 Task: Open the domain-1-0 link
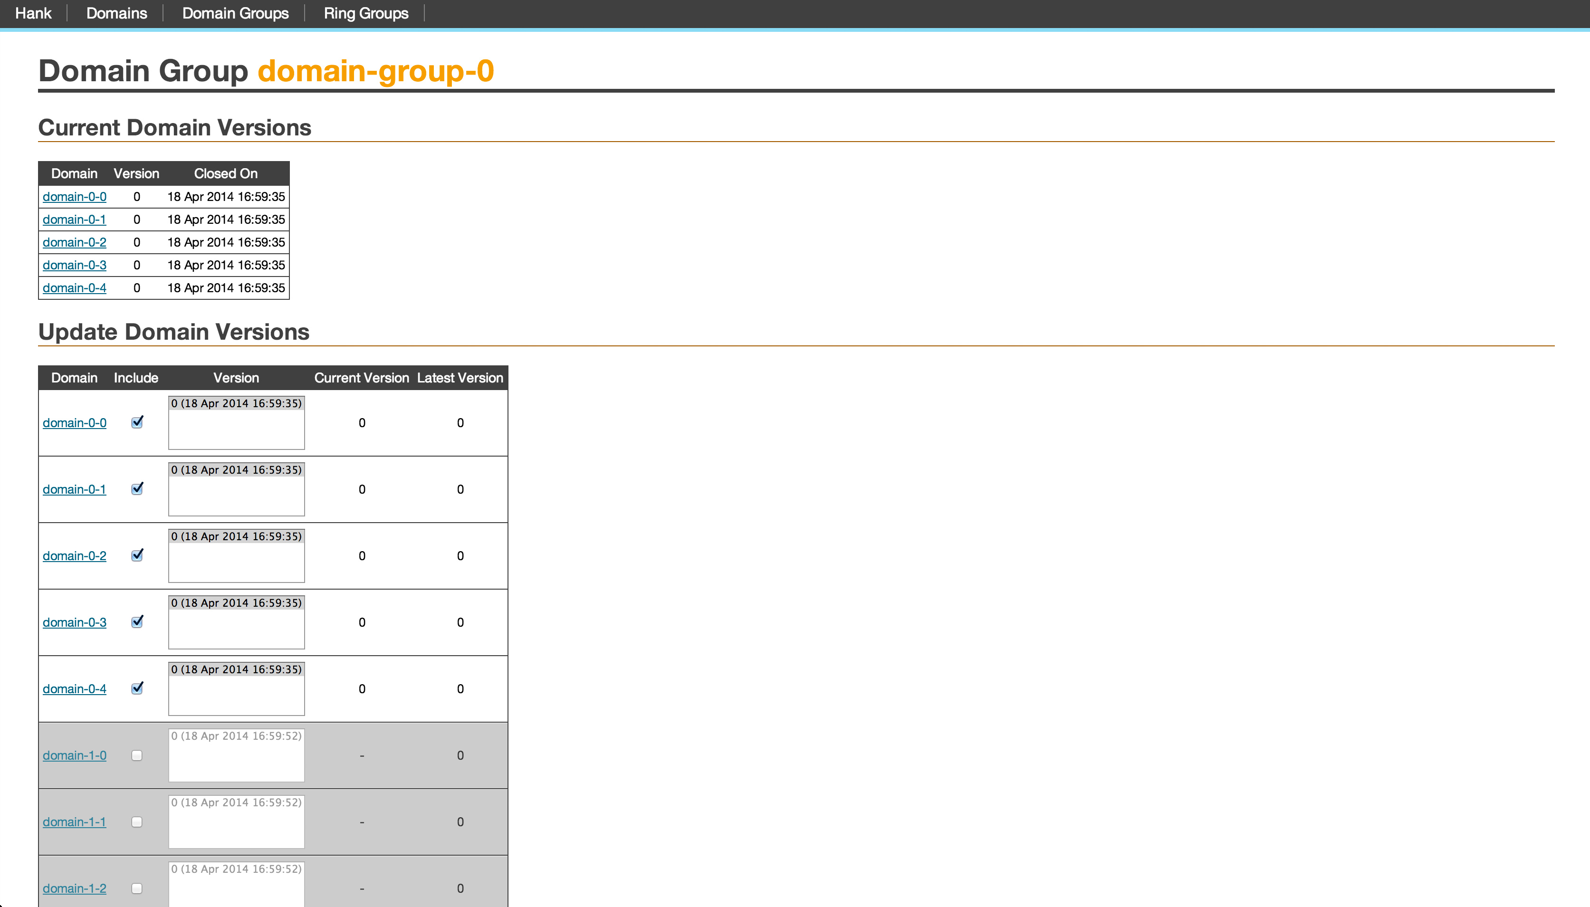tap(74, 755)
